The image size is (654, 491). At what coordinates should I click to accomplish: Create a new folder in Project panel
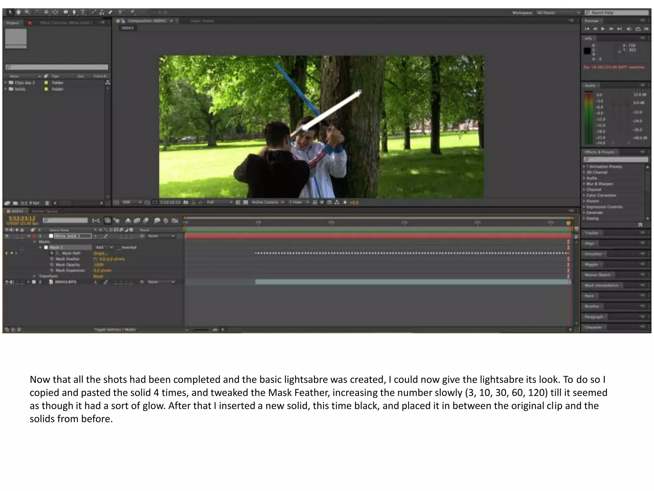pos(15,203)
